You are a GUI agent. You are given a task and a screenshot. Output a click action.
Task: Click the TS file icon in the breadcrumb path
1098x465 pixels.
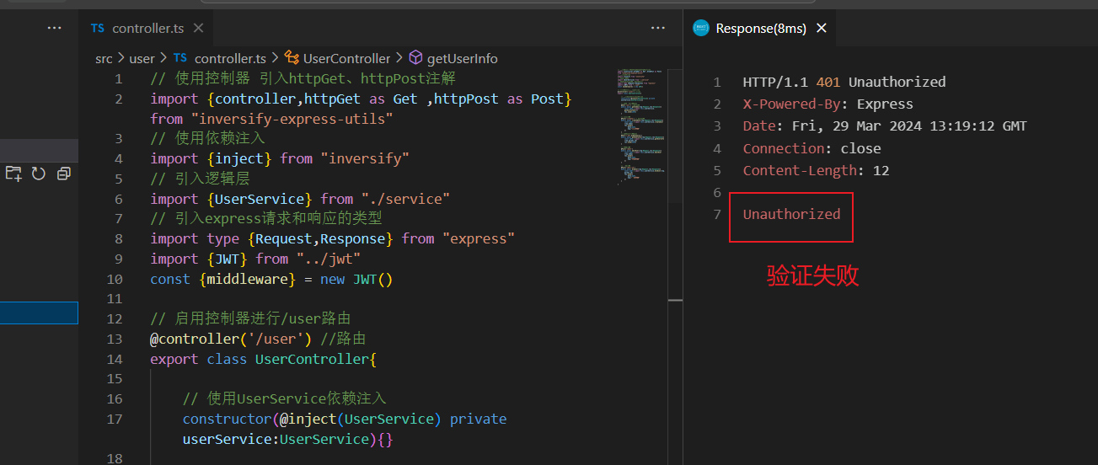(x=180, y=58)
